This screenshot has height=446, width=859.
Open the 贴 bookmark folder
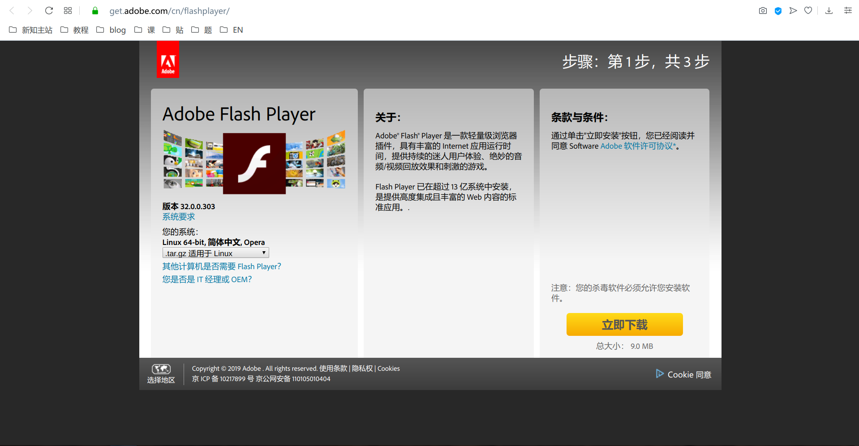pyautogui.click(x=173, y=30)
